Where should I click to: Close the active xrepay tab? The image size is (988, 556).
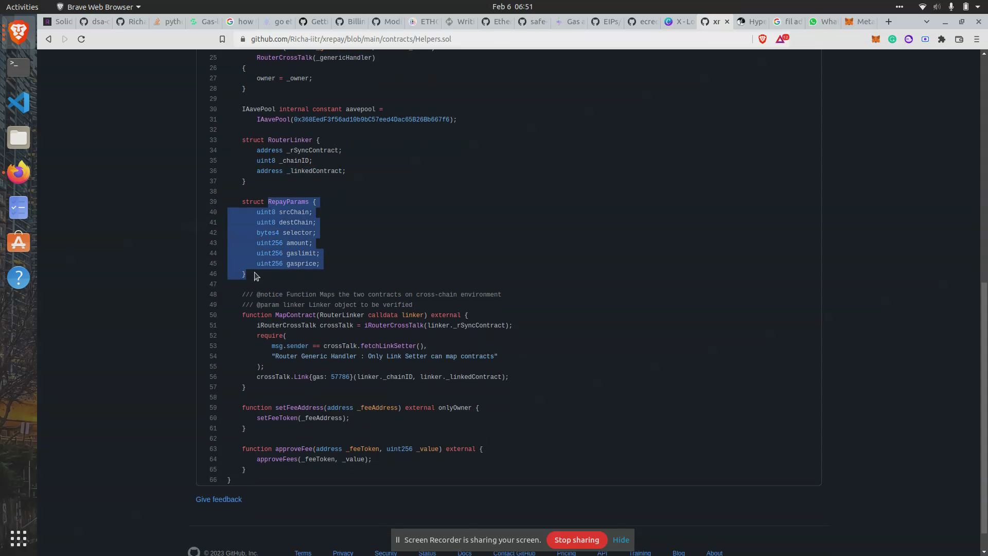click(x=727, y=22)
